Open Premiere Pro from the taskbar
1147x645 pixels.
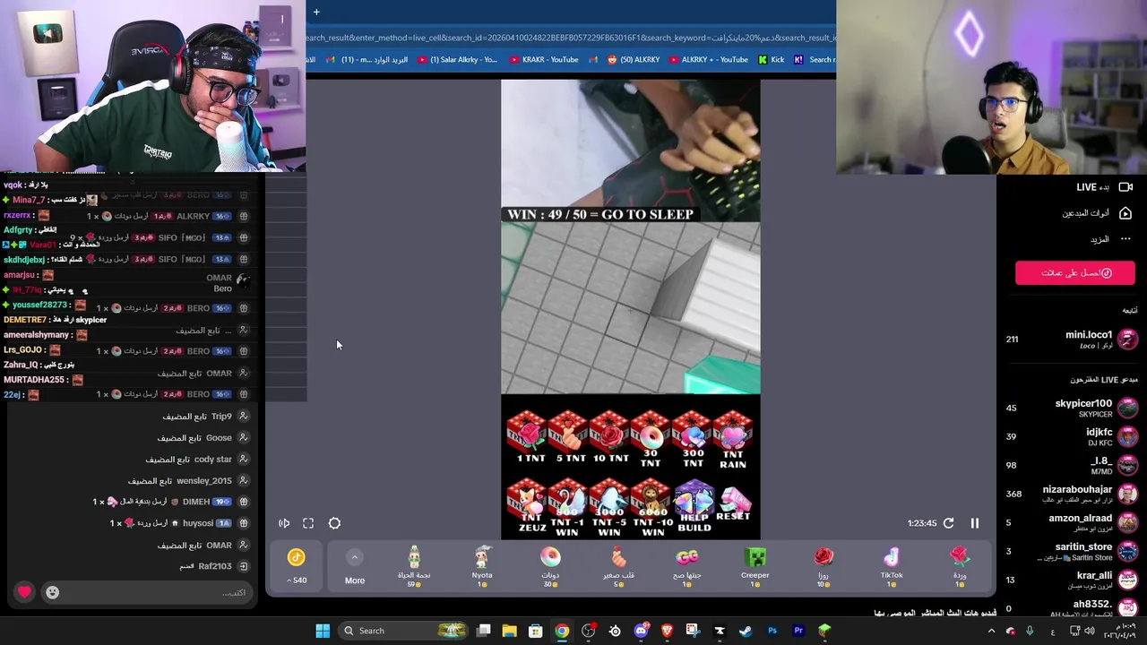[x=798, y=631]
